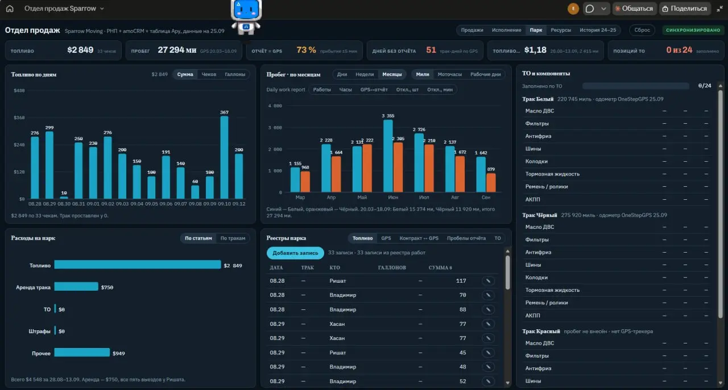Click the Сброс button
This screenshot has height=390, width=728.
coord(642,30)
